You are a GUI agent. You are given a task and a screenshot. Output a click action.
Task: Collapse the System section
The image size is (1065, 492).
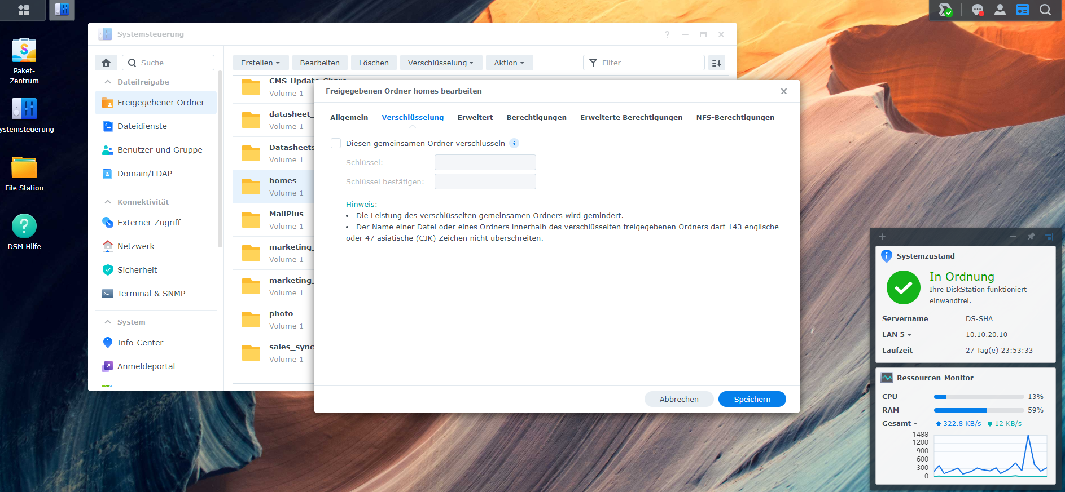coord(108,322)
